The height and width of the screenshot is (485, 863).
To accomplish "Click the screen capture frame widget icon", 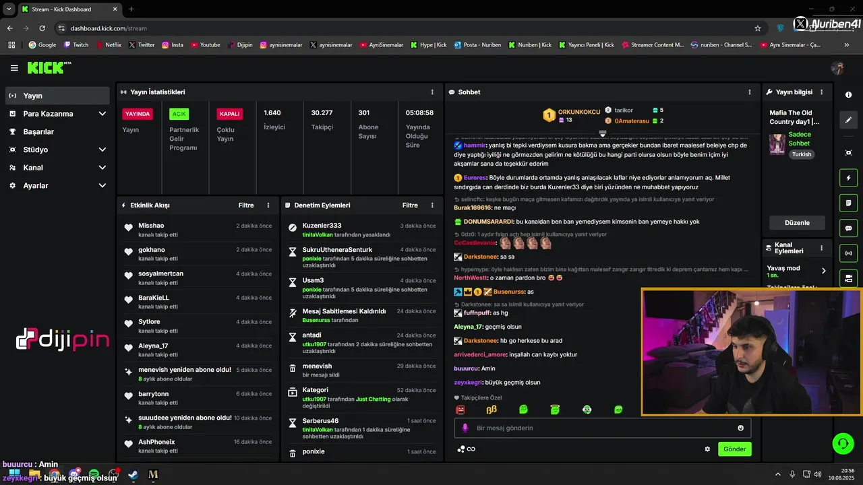I will click(848, 153).
